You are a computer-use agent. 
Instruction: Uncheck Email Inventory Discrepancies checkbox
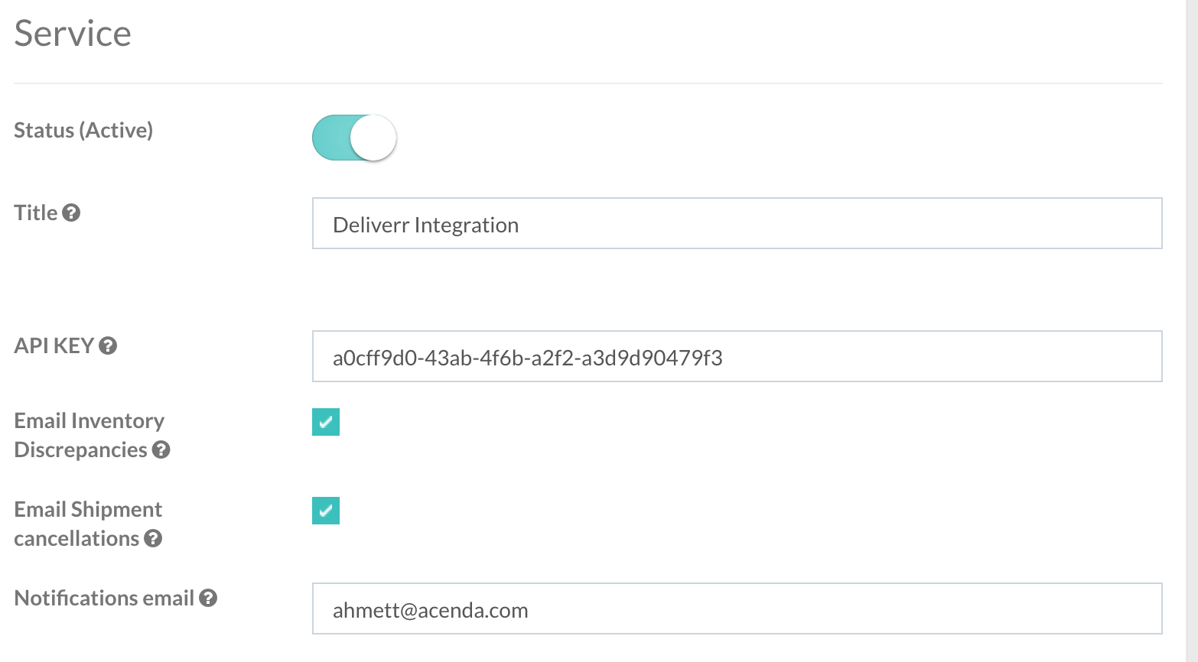click(326, 422)
